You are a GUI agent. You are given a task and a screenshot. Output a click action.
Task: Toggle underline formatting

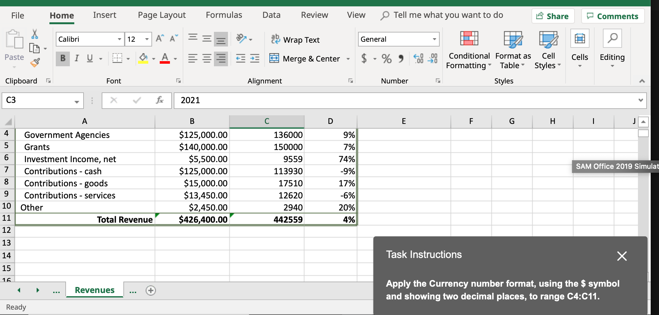click(90, 58)
